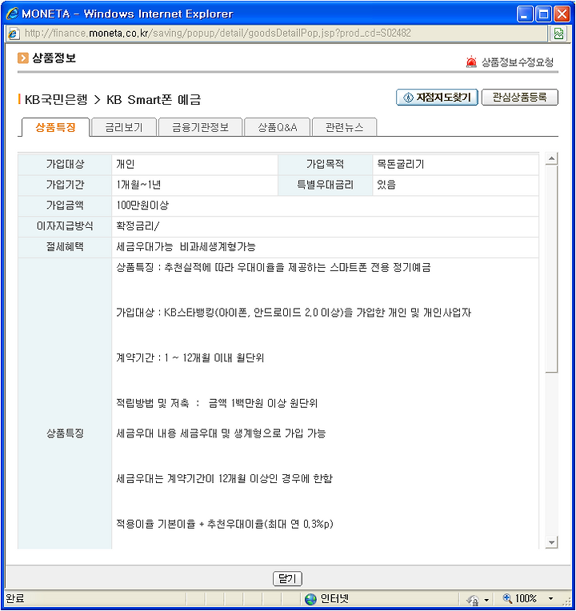Click the 100만원이상 value
The width and height of the screenshot is (576, 611).
142,206
